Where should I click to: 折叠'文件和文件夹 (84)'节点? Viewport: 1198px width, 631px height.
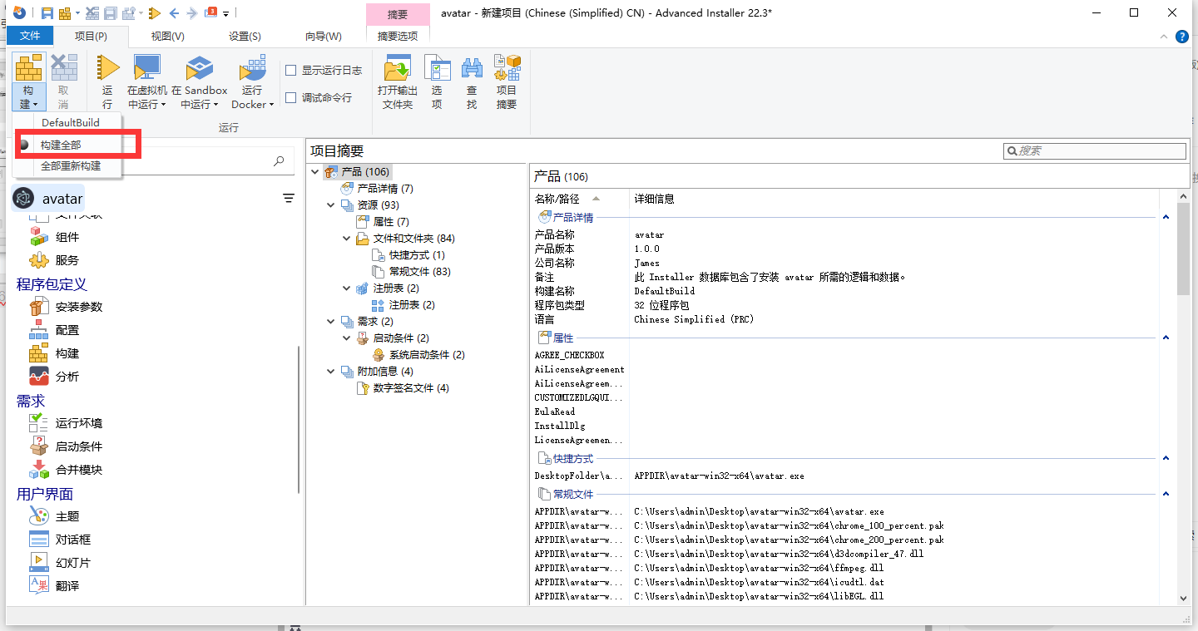tap(346, 238)
